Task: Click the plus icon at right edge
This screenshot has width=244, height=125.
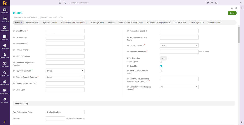Action: 242,8
